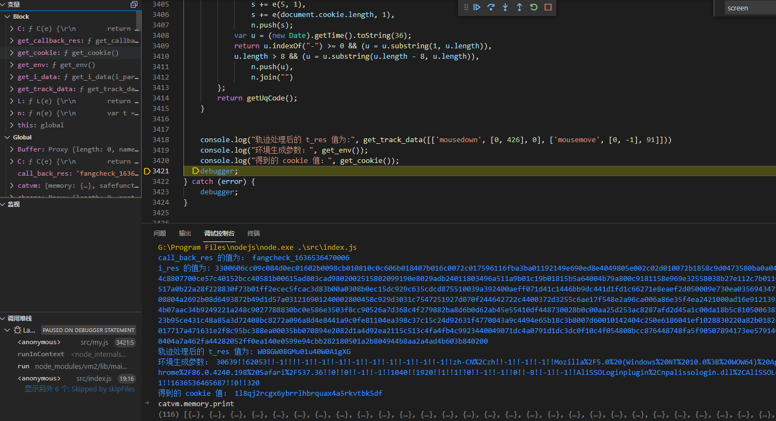Click the collapse-all icon in 变量 header
This screenshot has width=776, height=421.
click(x=134, y=4)
